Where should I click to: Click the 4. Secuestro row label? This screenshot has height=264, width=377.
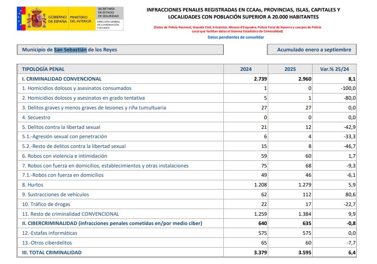(36, 117)
